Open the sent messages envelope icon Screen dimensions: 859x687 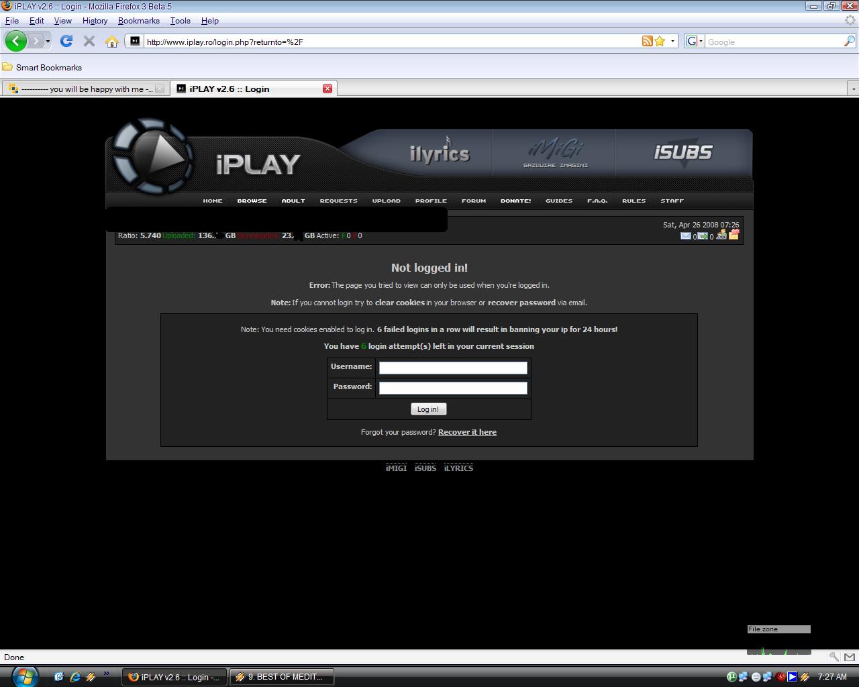click(703, 235)
